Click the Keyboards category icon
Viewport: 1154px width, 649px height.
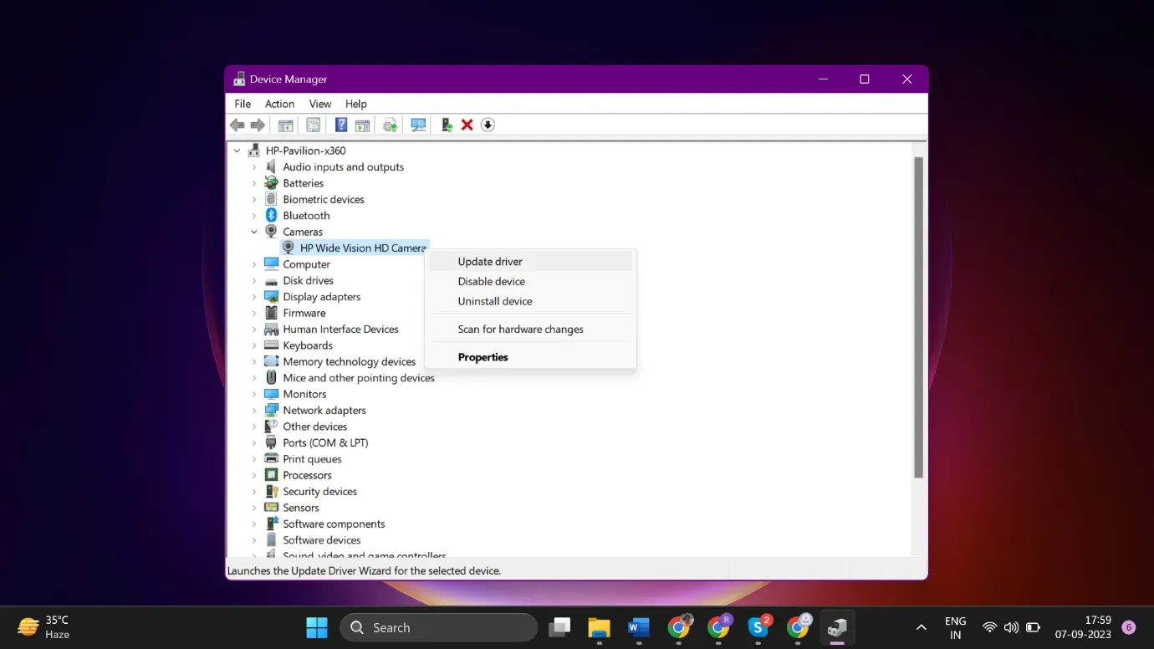pos(271,345)
